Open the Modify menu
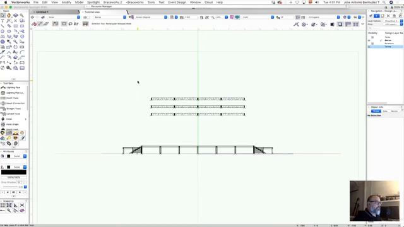The height and width of the screenshot is (227, 404). click(x=66, y=3)
